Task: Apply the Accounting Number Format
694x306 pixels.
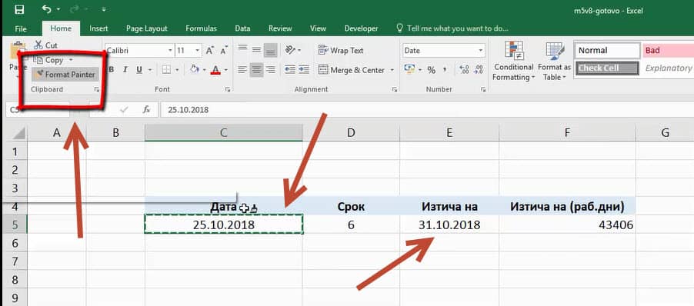Action: tap(409, 70)
